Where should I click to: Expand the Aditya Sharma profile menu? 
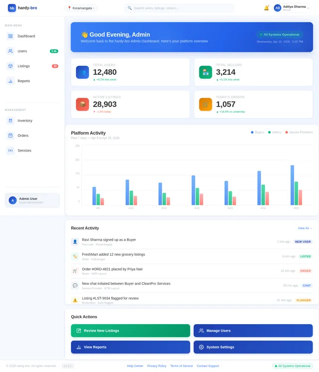[292, 8]
